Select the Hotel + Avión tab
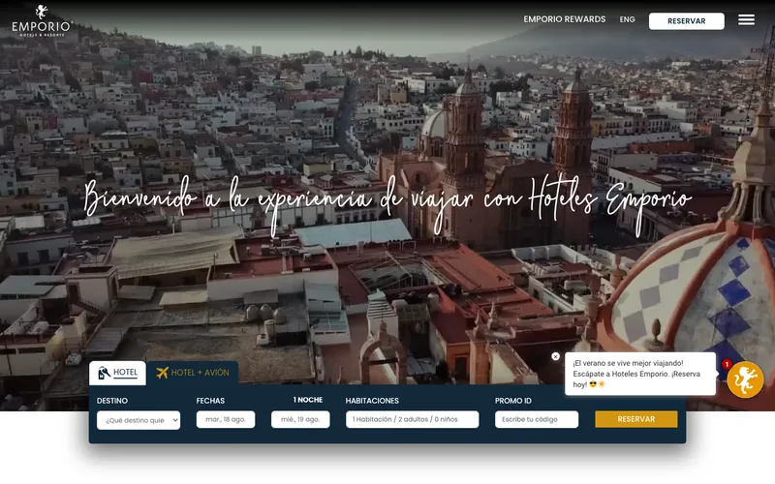This screenshot has width=775, height=484. click(193, 373)
